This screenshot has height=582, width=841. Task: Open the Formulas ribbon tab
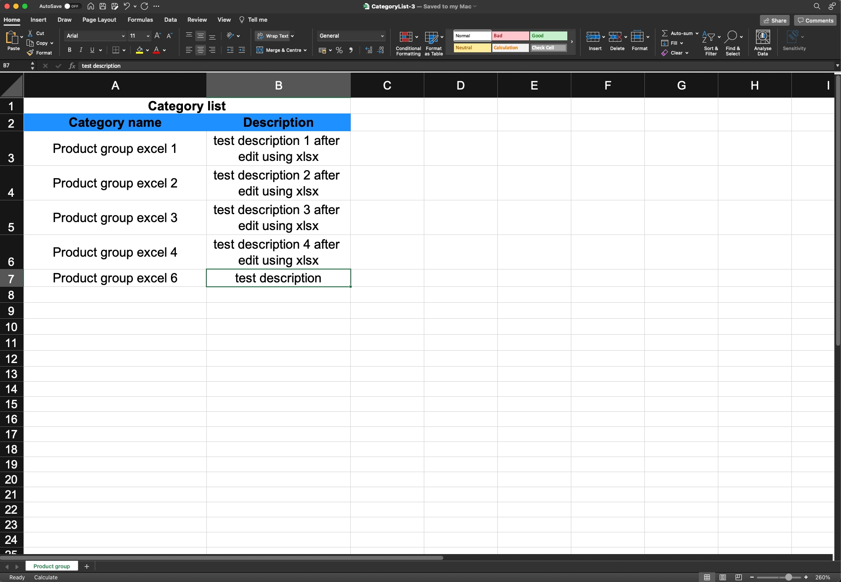140,20
